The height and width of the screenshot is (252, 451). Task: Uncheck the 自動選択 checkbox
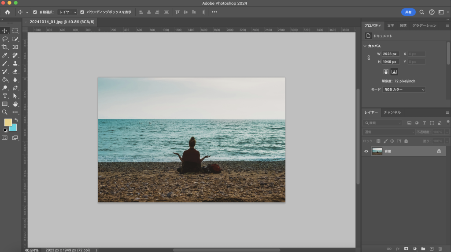[35, 12]
